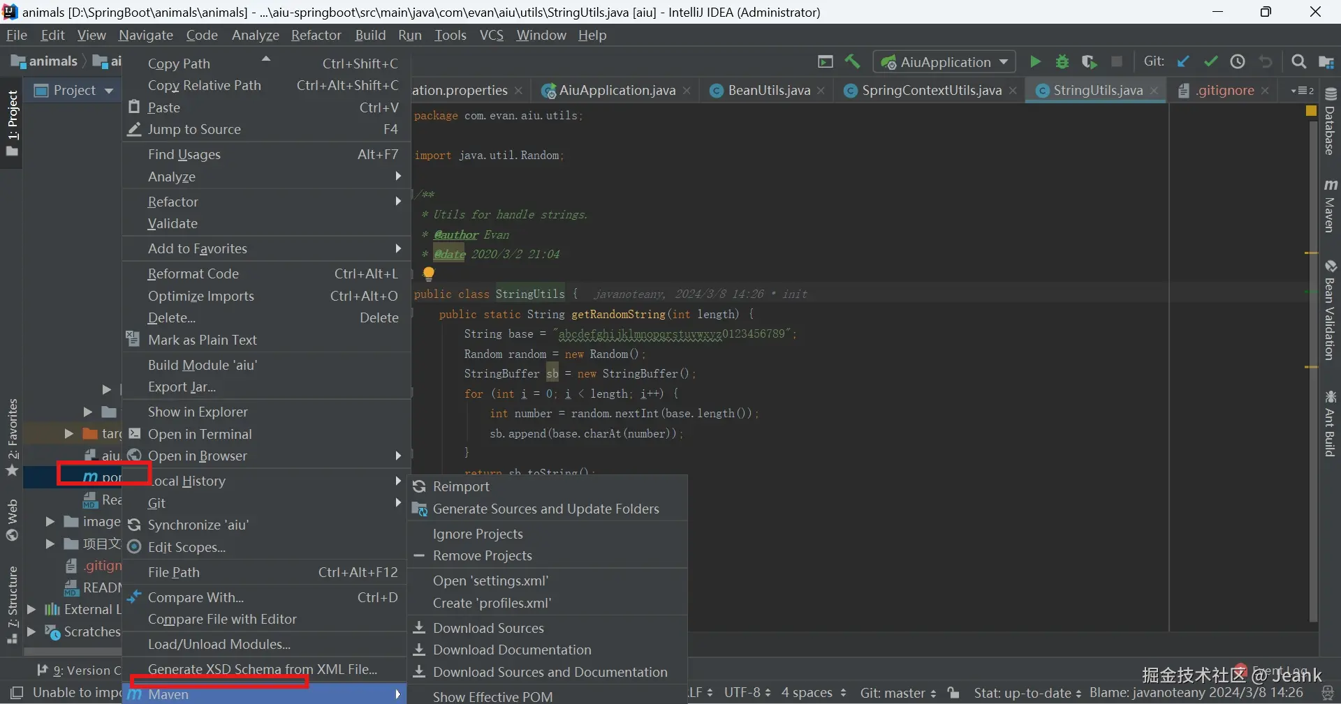Show Git history with the clock icon
Screen dimensions: 1341x704
click(x=1238, y=61)
